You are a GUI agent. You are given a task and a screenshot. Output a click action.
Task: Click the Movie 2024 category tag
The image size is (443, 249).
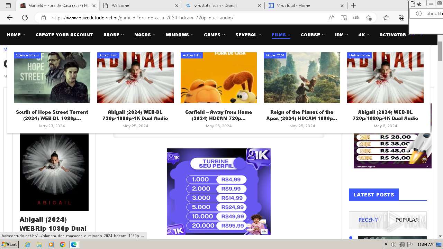pos(275,55)
